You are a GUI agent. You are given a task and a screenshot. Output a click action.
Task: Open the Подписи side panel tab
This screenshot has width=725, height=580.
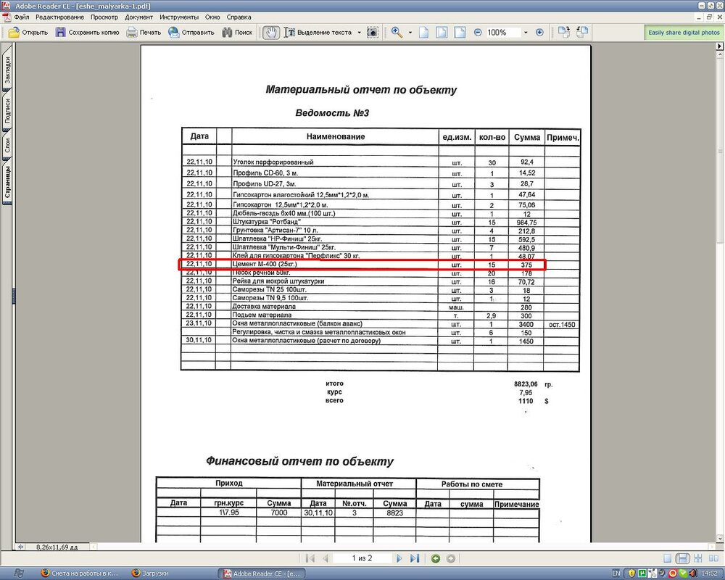click(7, 111)
